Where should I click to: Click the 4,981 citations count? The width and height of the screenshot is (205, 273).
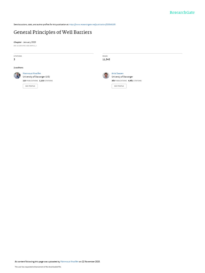pos(135,81)
